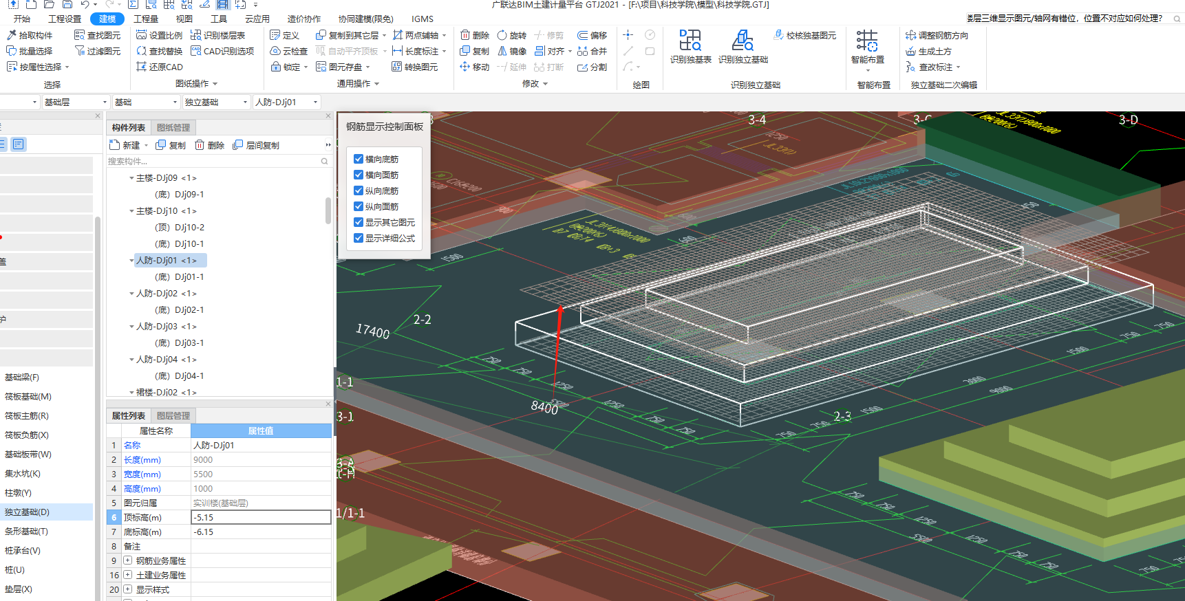Click the 过滤图元 filter element tool
Screen dimensions: 1185x601
pos(97,51)
